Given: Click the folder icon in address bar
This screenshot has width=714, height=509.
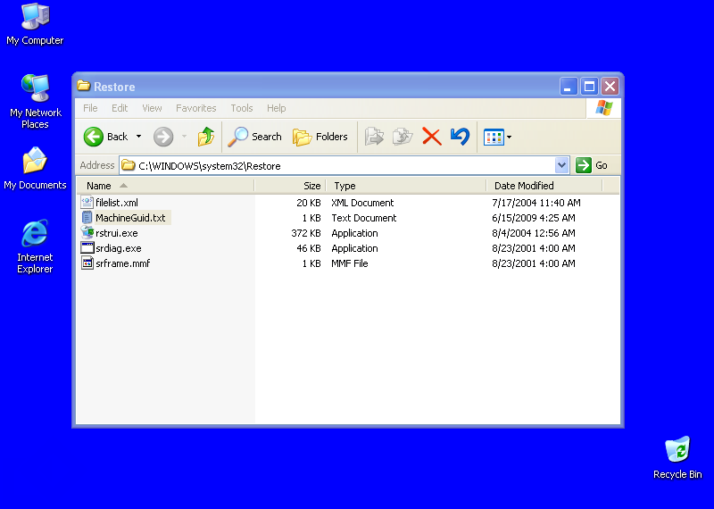Looking at the screenshot, I should [129, 165].
